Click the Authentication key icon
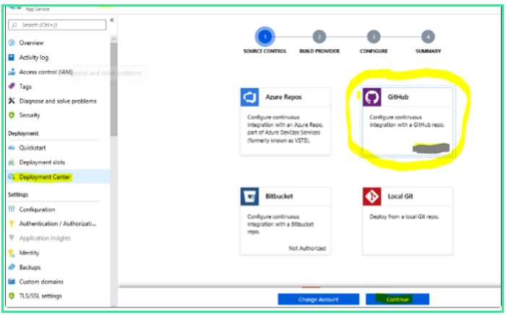Viewport: 506px width, 315px height. click(x=12, y=223)
